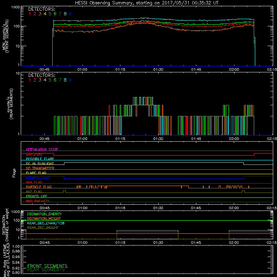Click the 01:15 time tick under the rear segments plot
Screen dimensions: 277x277
point(120,139)
